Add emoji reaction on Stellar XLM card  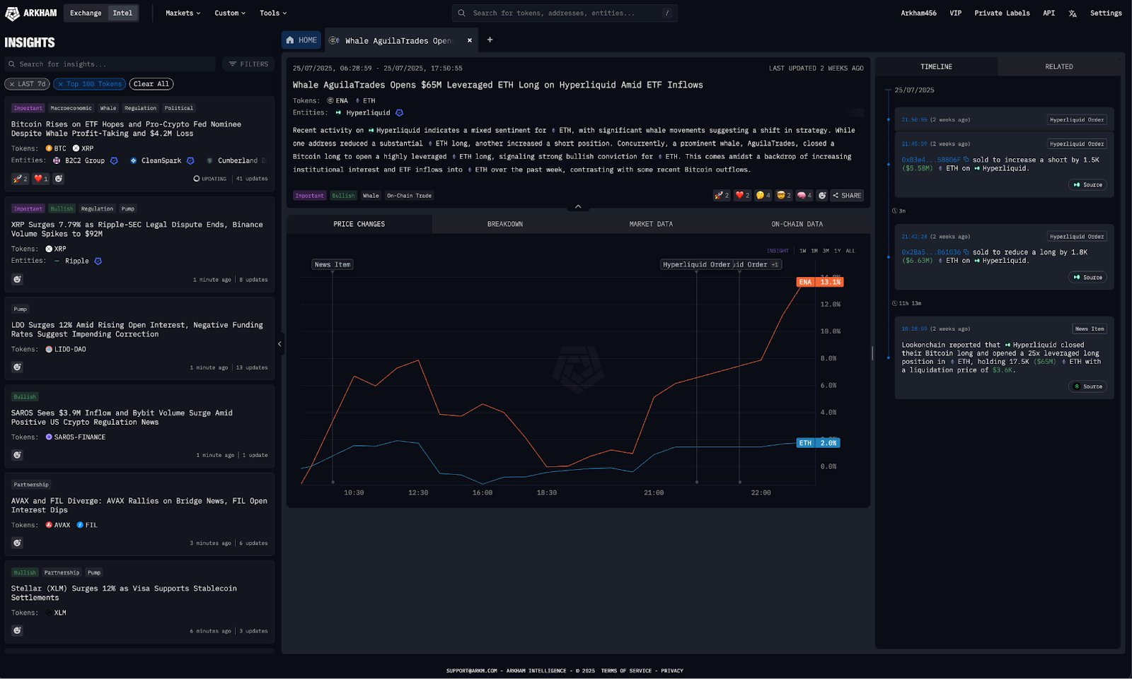(x=18, y=630)
